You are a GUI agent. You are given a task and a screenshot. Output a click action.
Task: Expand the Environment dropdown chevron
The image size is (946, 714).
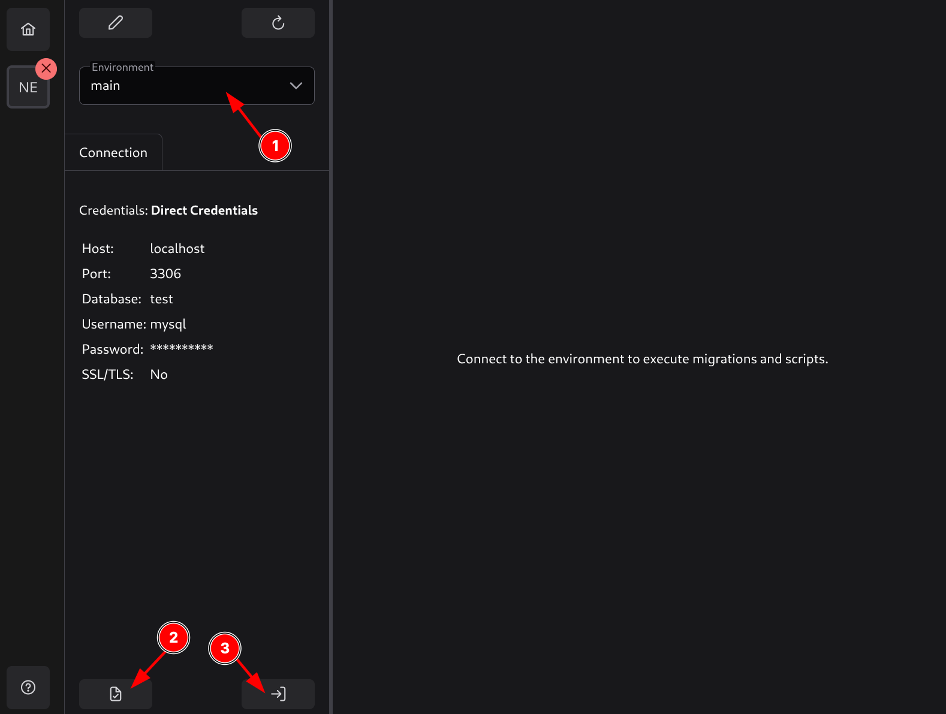click(x=296, y=86)
